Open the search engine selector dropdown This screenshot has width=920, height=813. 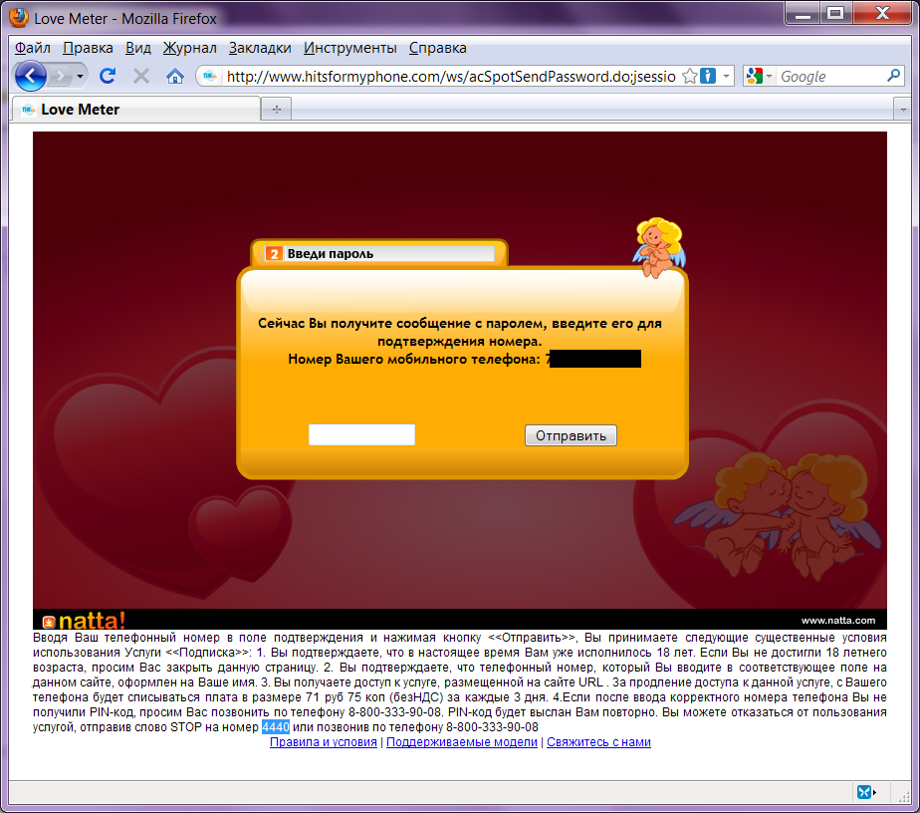point(760,76)
